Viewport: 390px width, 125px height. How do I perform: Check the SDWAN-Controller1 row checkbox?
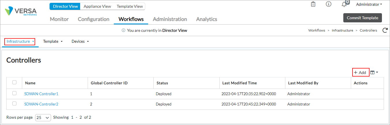(14, 93)
